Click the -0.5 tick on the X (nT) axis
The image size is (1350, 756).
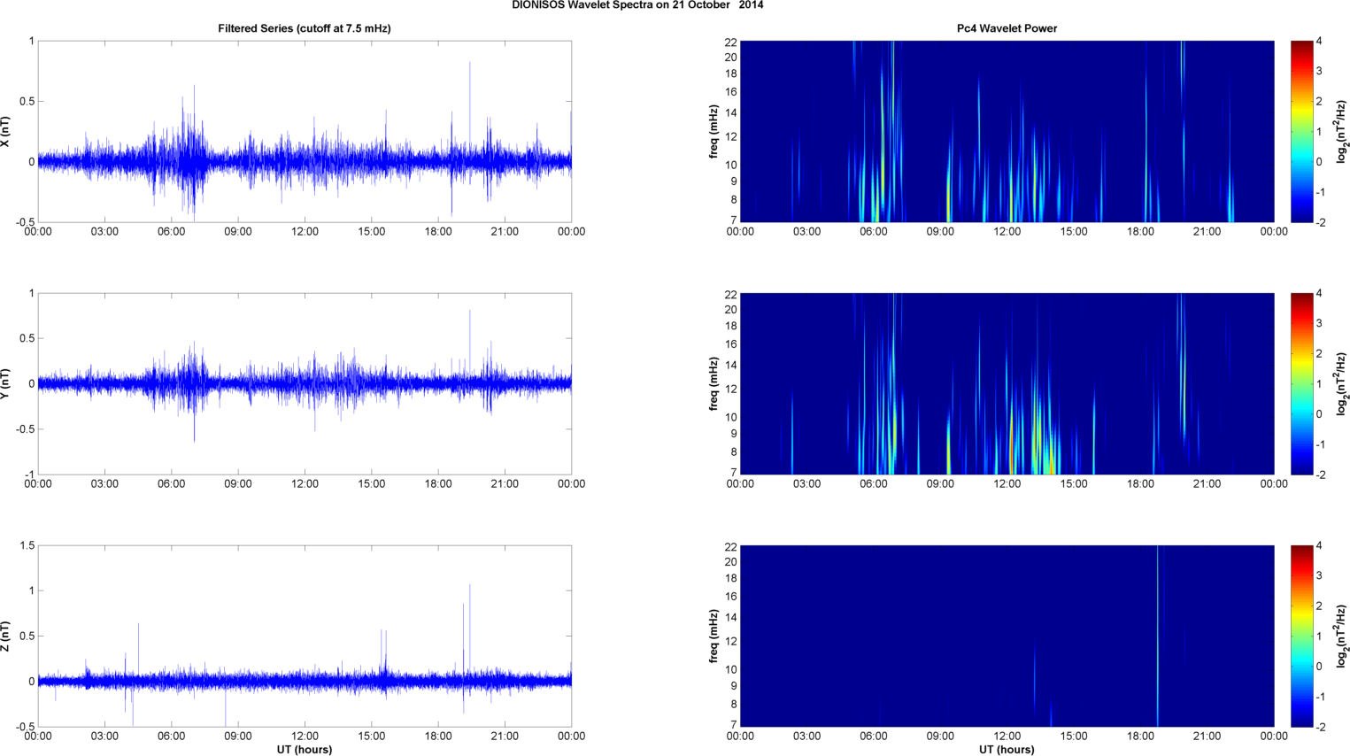point(25,222)
